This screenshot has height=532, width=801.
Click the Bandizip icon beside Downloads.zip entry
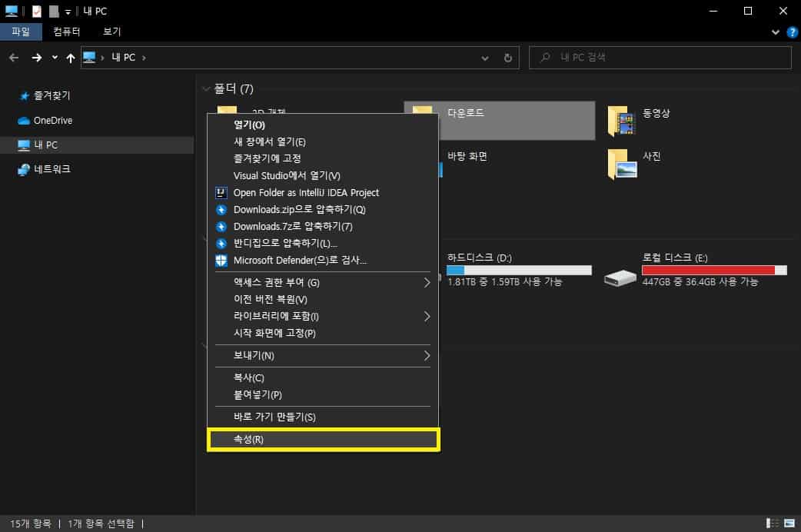click(221, 210)
